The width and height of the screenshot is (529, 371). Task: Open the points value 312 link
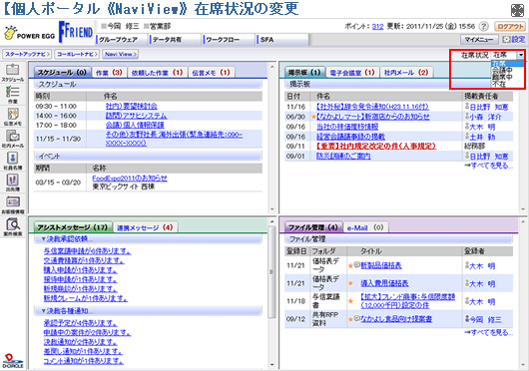[378, 27]
